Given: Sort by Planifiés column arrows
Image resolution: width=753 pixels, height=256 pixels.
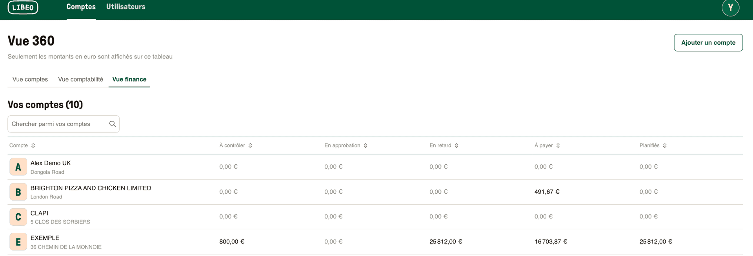Looking at the screenshot, I should pyautogui.click(x=665, y=145).
